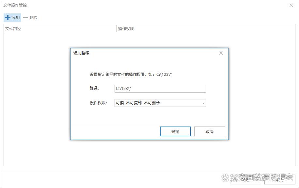Click 取消 in the 添加路径 dialog
This screenshot has width=299, height=188.
pos(210,131)
